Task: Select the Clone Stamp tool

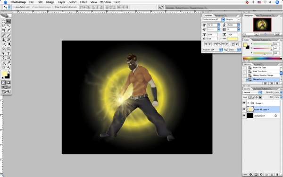Action: [3, 40]
